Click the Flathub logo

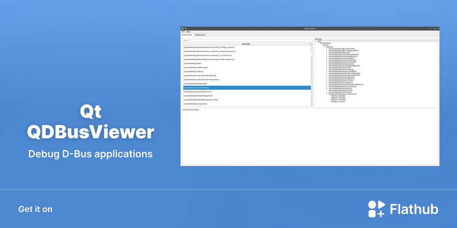403,209
